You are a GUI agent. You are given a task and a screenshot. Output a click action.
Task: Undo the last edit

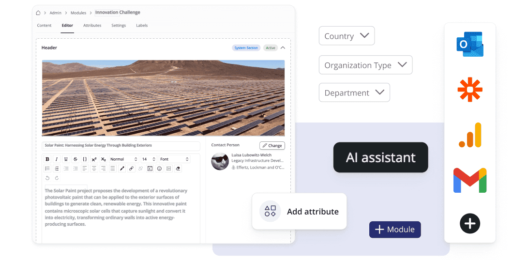(47, 178)
